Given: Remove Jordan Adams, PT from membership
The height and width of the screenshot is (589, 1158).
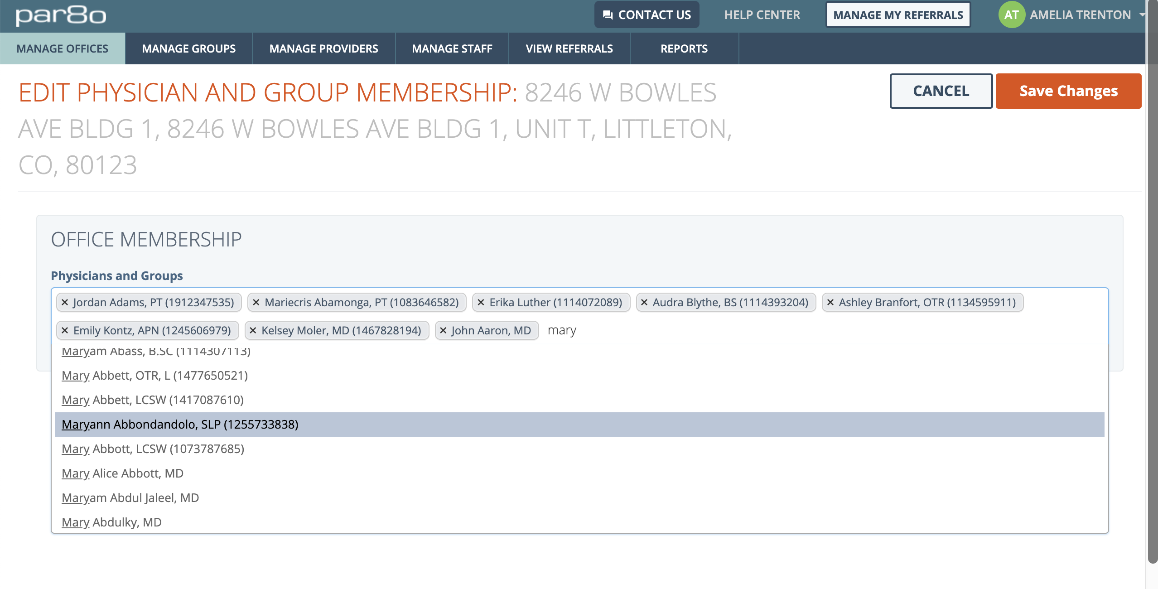Looking at the screenshot, I should 65,302.
